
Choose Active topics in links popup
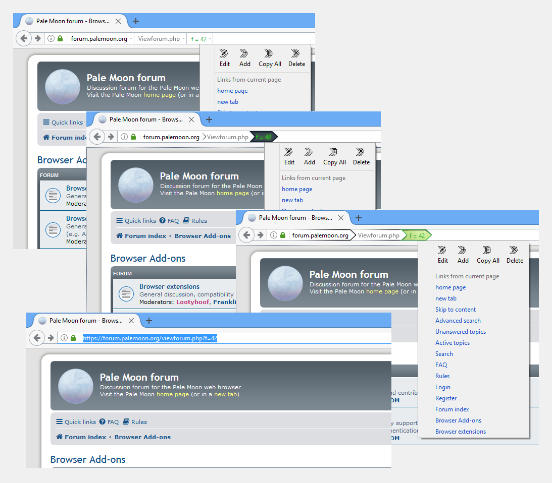point(453,343)
